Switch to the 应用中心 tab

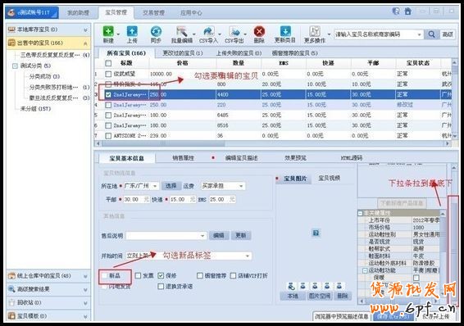[x=191, y=13]
